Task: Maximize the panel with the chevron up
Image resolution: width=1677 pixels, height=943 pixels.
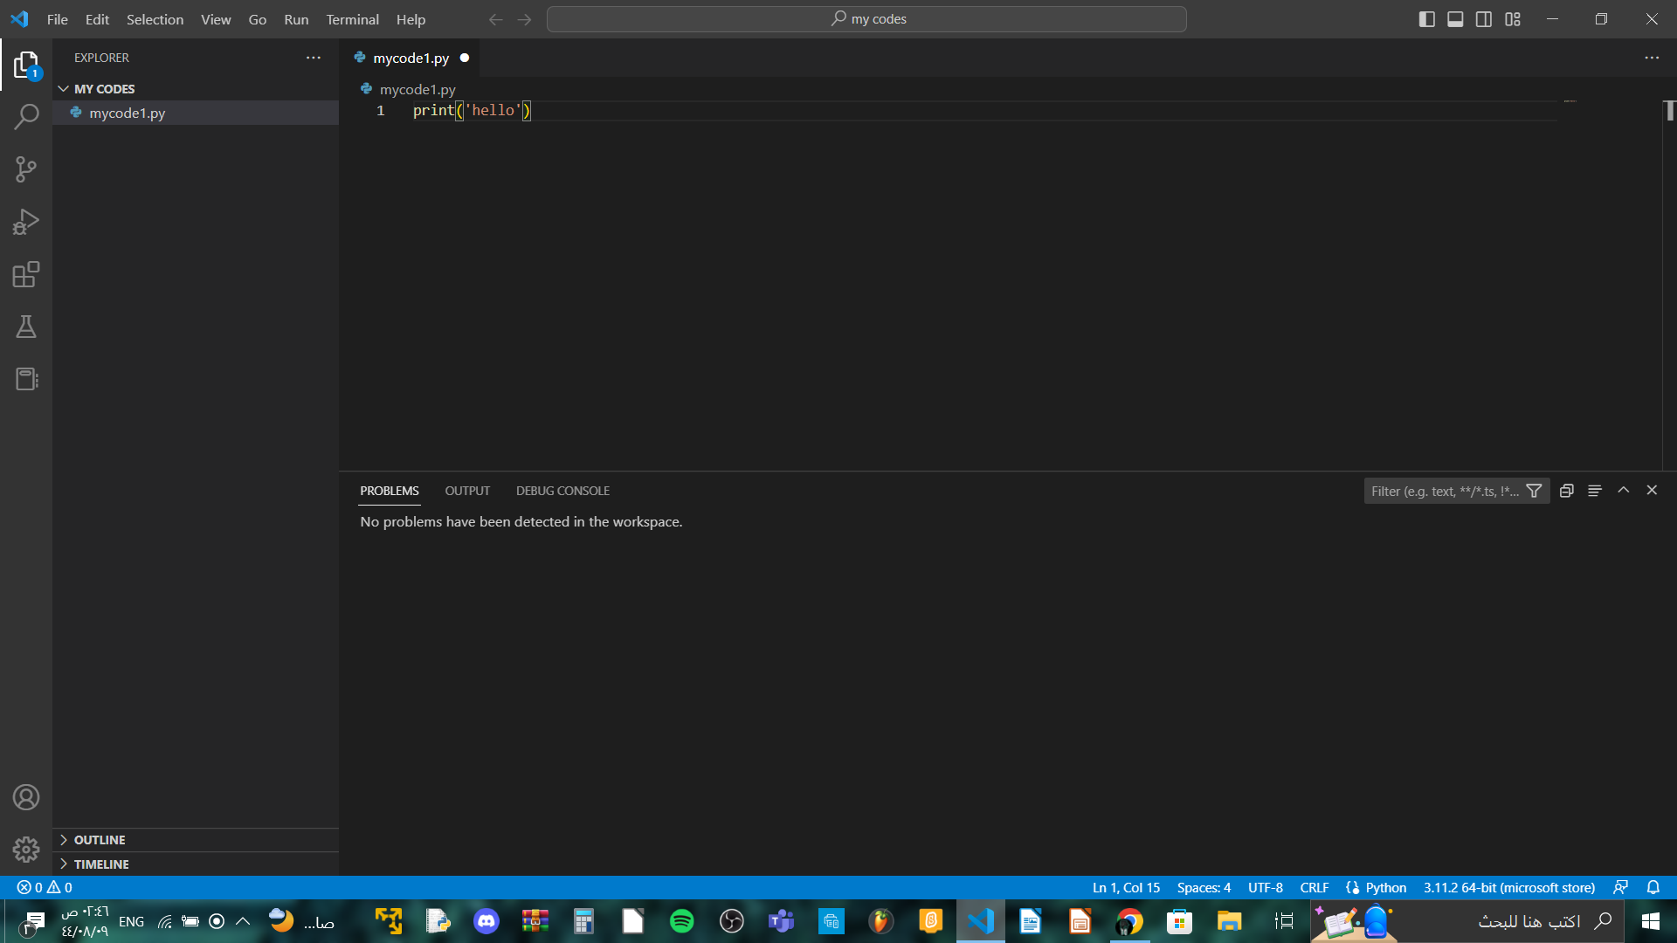Action: coord(1624,491)
